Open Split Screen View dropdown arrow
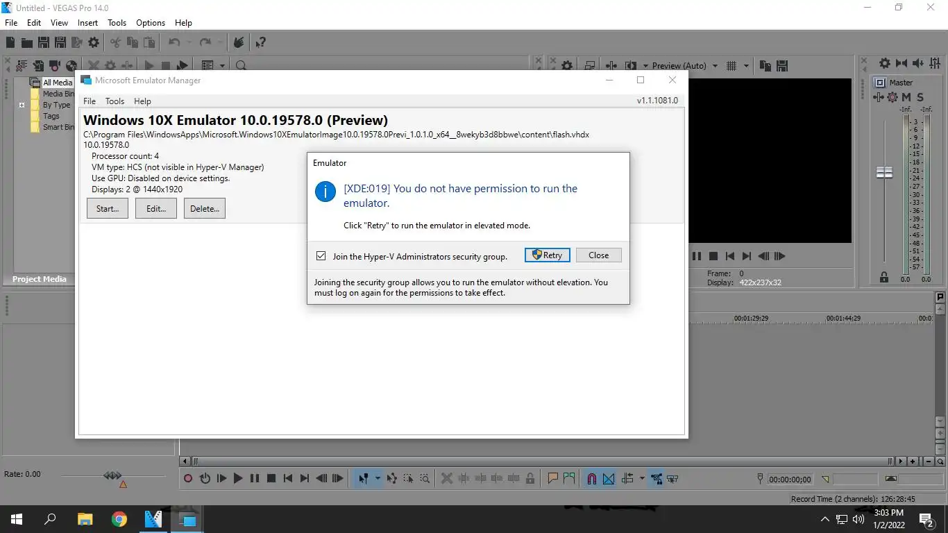This screenshot has width=948, height=533. [645, 66]
